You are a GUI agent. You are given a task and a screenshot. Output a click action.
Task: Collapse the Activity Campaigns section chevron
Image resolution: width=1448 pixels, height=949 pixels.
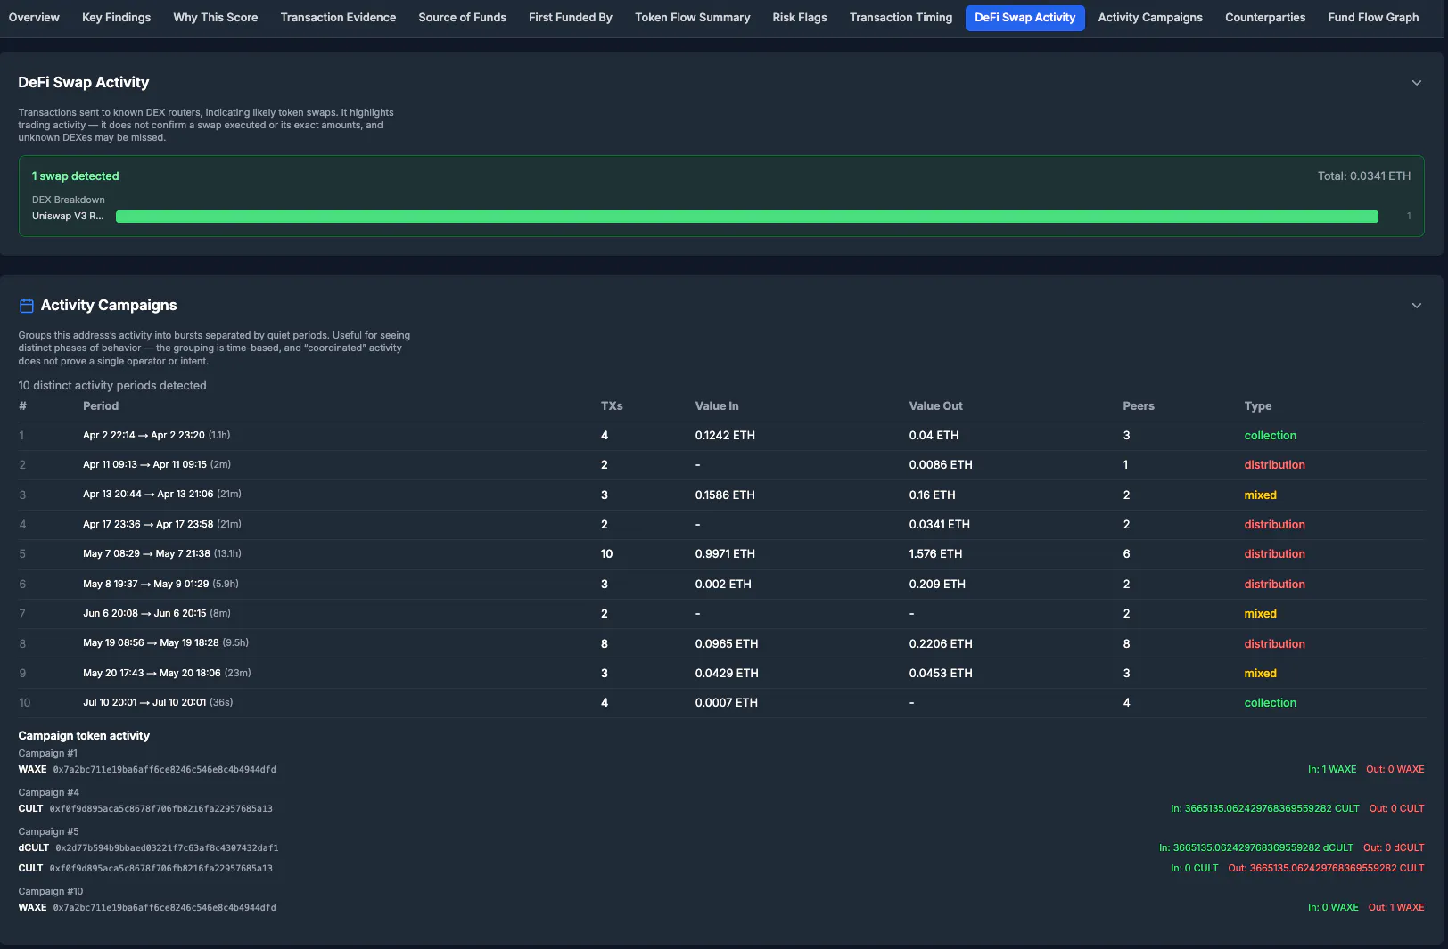click(x=1416, y=306)
